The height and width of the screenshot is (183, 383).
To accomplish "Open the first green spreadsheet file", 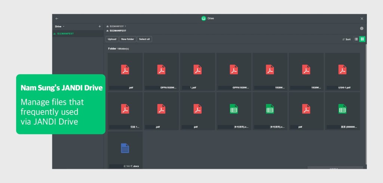I will click(233, 111).
